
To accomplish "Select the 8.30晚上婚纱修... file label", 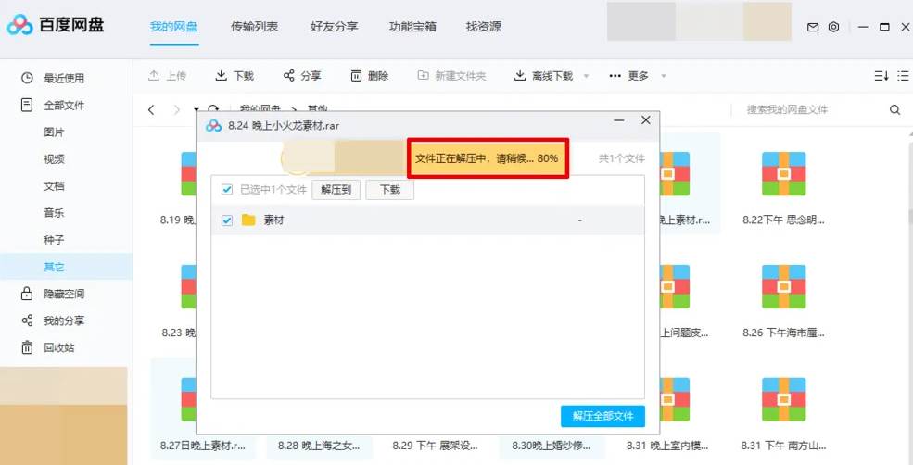I will tap(551, 446).
